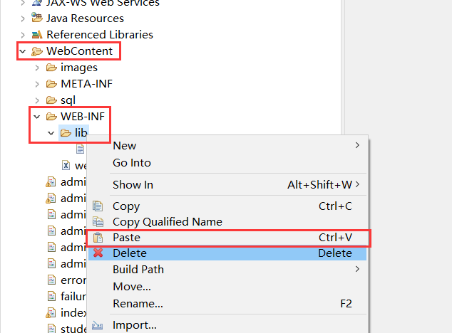The height and width of the screenshot is (333, 452).
Task: Click the Import menu icon
Action: pos(98,325)
